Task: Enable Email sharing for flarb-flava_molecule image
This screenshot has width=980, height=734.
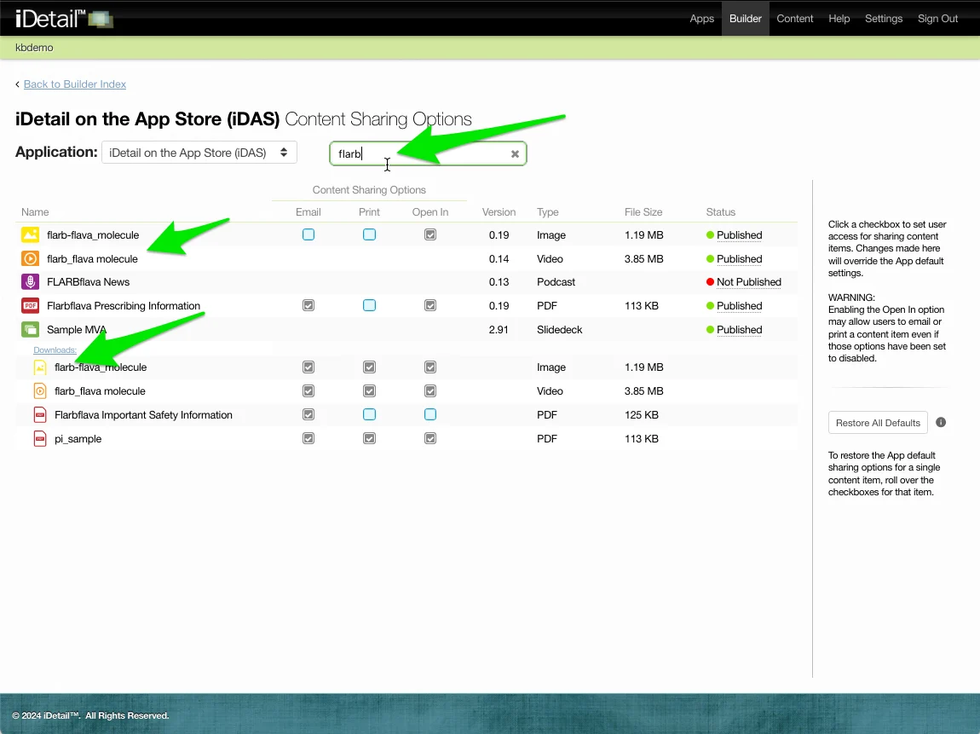Action: [308, 234]
